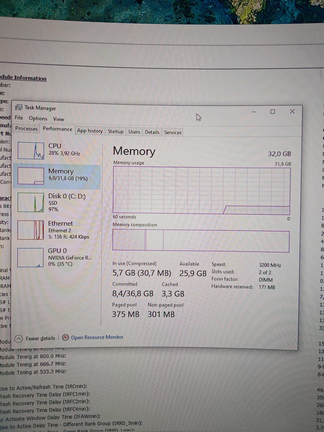Image resolution: width=324 pixels, height=432 pixels.
Task: Click the Non-paged pool 301 MB value
Action: tap(161, 315)
